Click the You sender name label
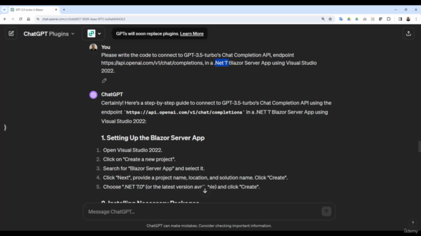This screenshot has height=236, width=421. (x=105, y=47)
